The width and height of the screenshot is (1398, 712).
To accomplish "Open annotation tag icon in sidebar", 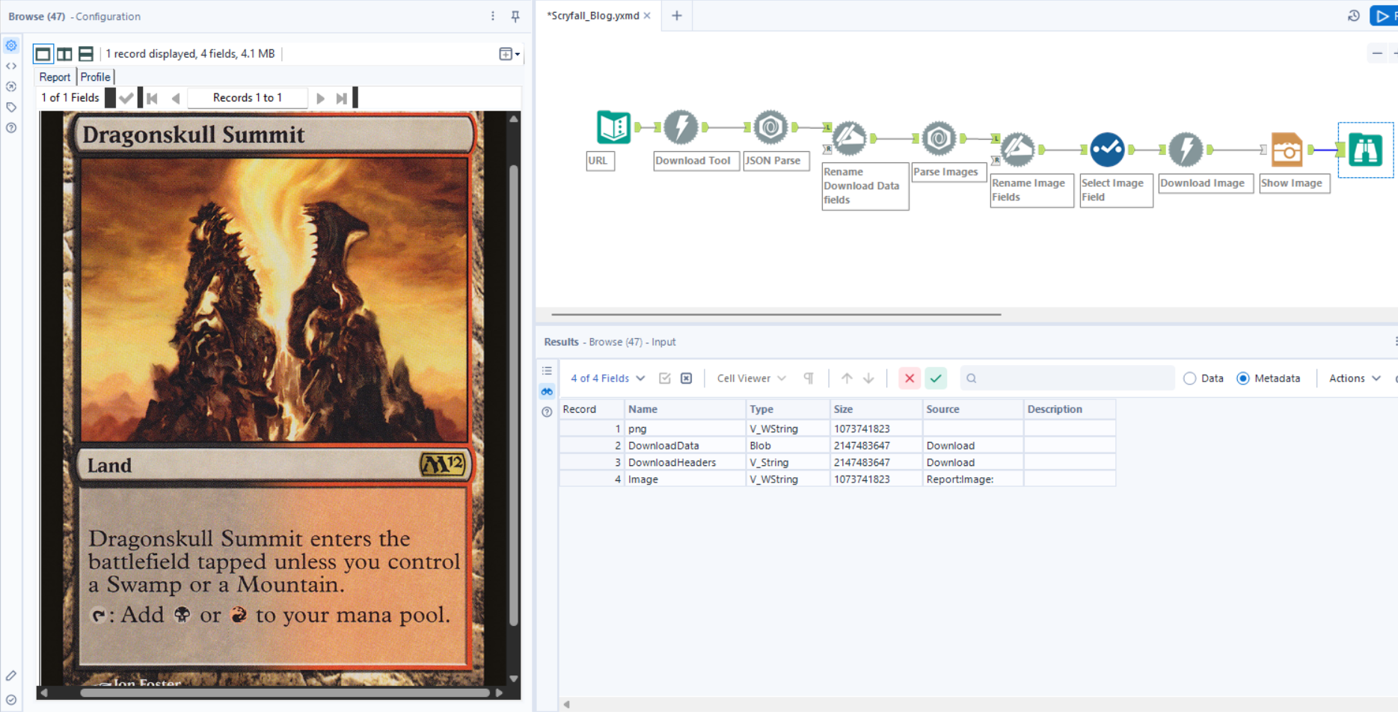I will tap(11, 107).
